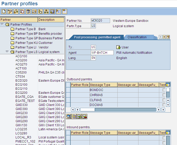Select partner LOCAL_R3 in the tree
The width and height of the screenshot is (177, 145).
(23, 137)
